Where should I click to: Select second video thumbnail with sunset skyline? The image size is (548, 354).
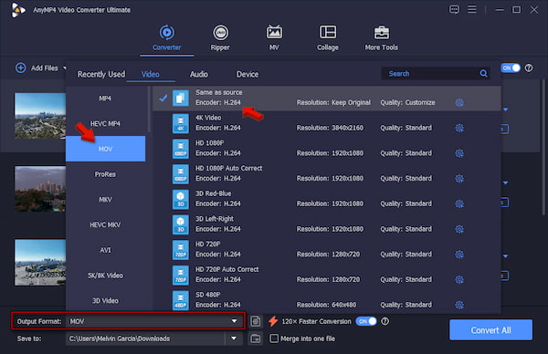[x=40, y=189]
